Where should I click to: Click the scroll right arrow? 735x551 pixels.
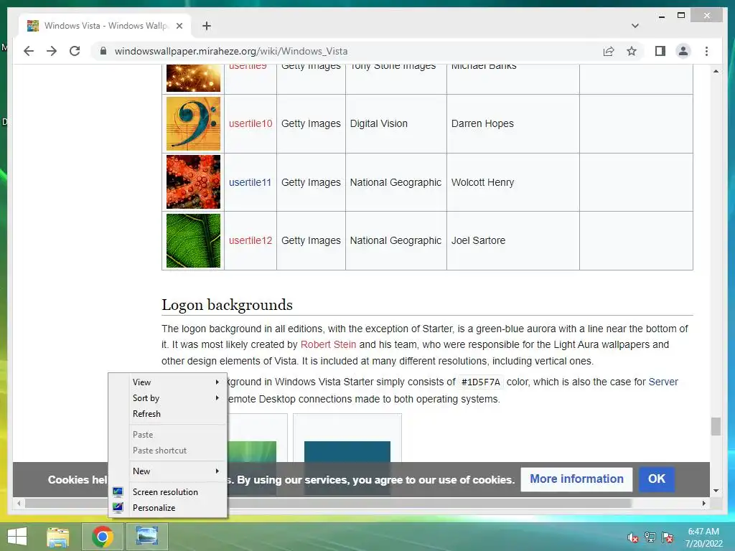pos(703,503)
